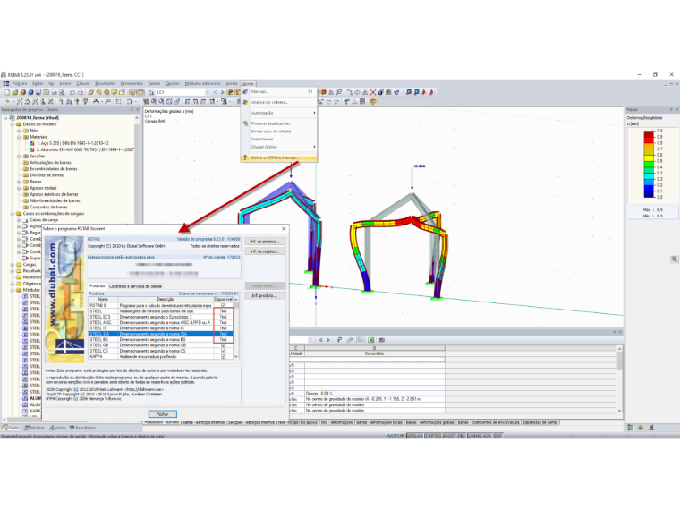
Task: Click the Inf. do sistema button
Action: click(265, 242)
